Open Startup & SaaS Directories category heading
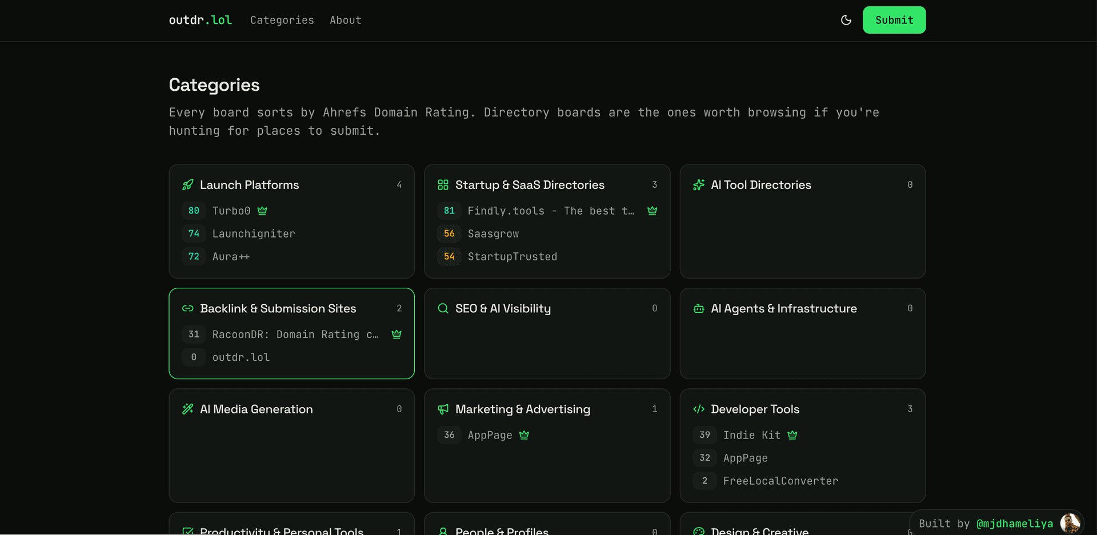Screen dimensions: 1097x535 point(530,185)
